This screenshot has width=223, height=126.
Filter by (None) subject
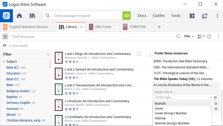click(x=11, y=115)
